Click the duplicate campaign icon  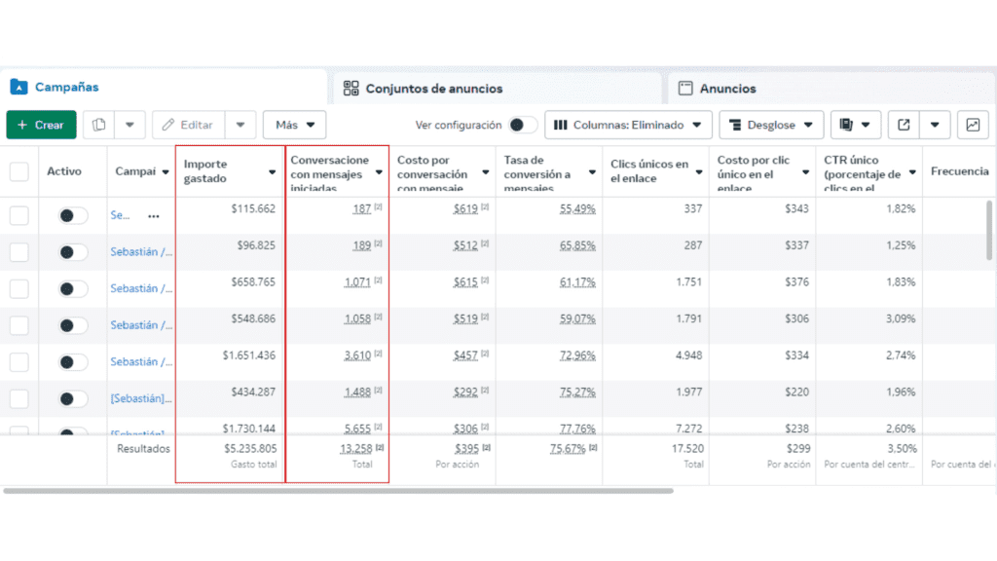(x=99, y=125)
